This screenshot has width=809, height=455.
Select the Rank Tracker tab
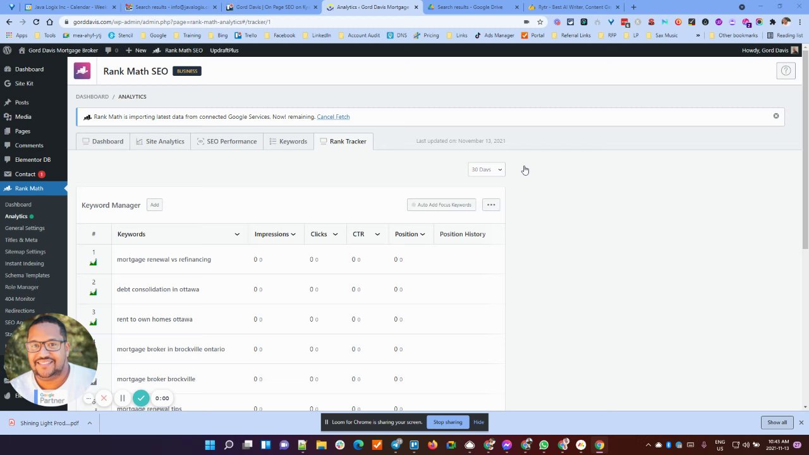(x=343, y=141)
